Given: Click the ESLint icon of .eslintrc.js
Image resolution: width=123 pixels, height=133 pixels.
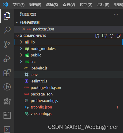Looking at the screenshot, I should [x=27, y=81].
